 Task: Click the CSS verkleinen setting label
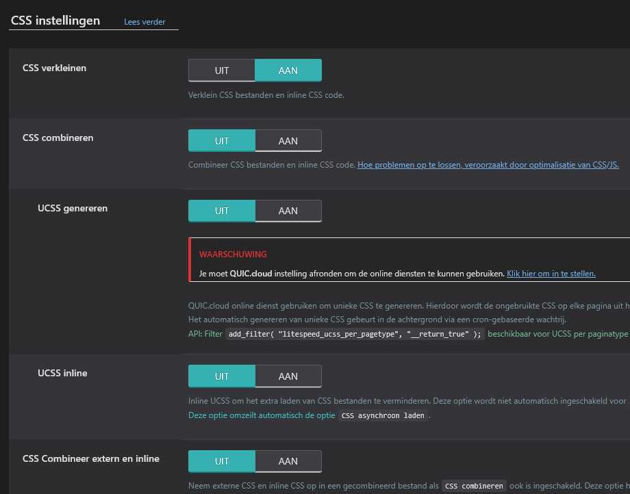tap(54, 68)
